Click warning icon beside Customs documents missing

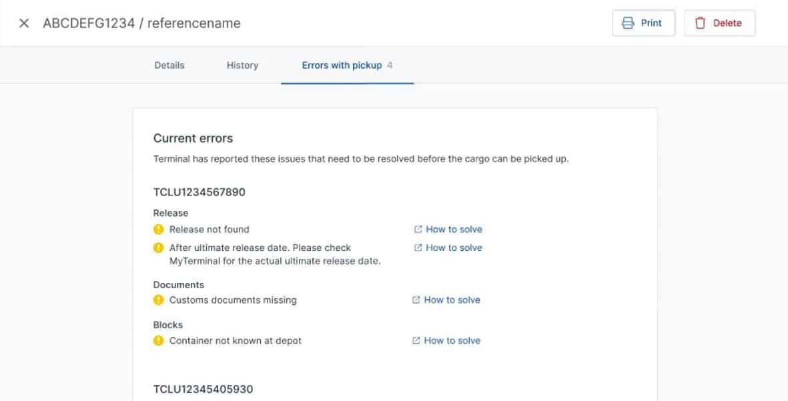[x=158, y=300]
